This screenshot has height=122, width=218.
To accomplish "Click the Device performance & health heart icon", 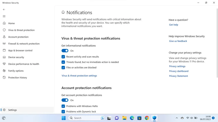I will point(4,64).
